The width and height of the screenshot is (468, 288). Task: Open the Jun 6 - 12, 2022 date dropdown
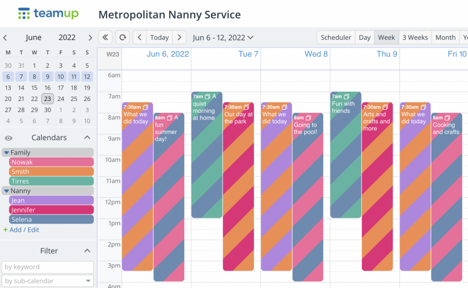click(223, 37)
